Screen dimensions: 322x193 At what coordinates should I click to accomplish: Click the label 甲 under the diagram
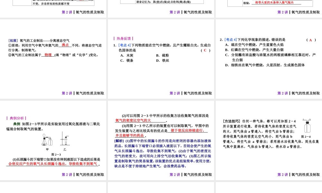tap(47, 150)
